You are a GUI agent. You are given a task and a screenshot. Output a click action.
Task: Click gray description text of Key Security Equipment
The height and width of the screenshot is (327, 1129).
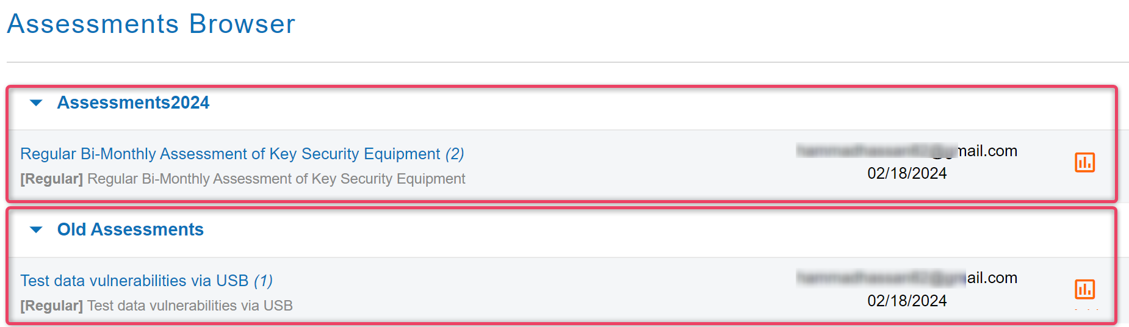pyautogui.click(x=276, y=179)
